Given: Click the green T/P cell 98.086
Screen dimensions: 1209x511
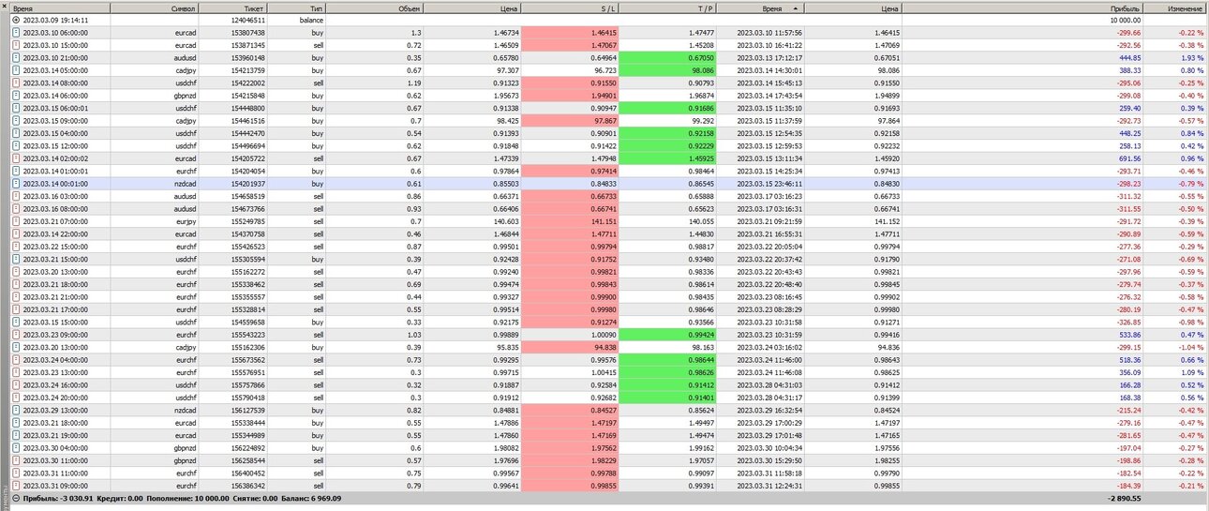Looking at the screenshot, I should pos(667,69).
